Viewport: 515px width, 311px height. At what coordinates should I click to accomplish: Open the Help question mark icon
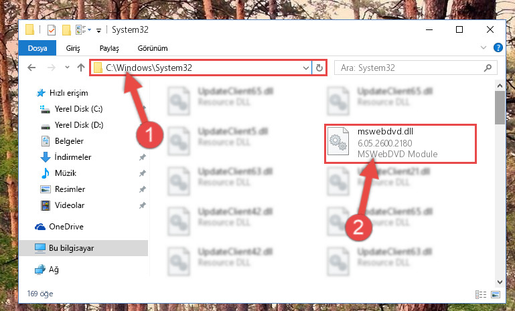pos(498,47)
